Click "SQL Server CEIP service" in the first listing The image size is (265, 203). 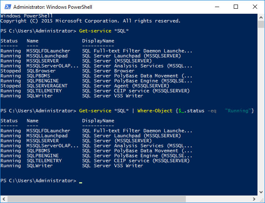[x=115, y=91]
